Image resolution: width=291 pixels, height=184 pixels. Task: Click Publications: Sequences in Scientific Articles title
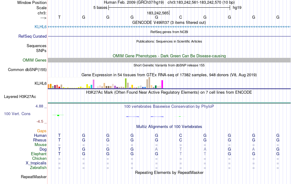(169, 41)
